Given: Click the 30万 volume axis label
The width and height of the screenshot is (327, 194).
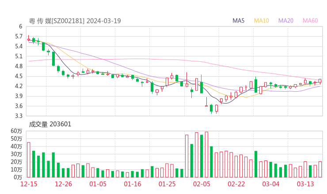Looking at the screenshot, I should point(16,154).
